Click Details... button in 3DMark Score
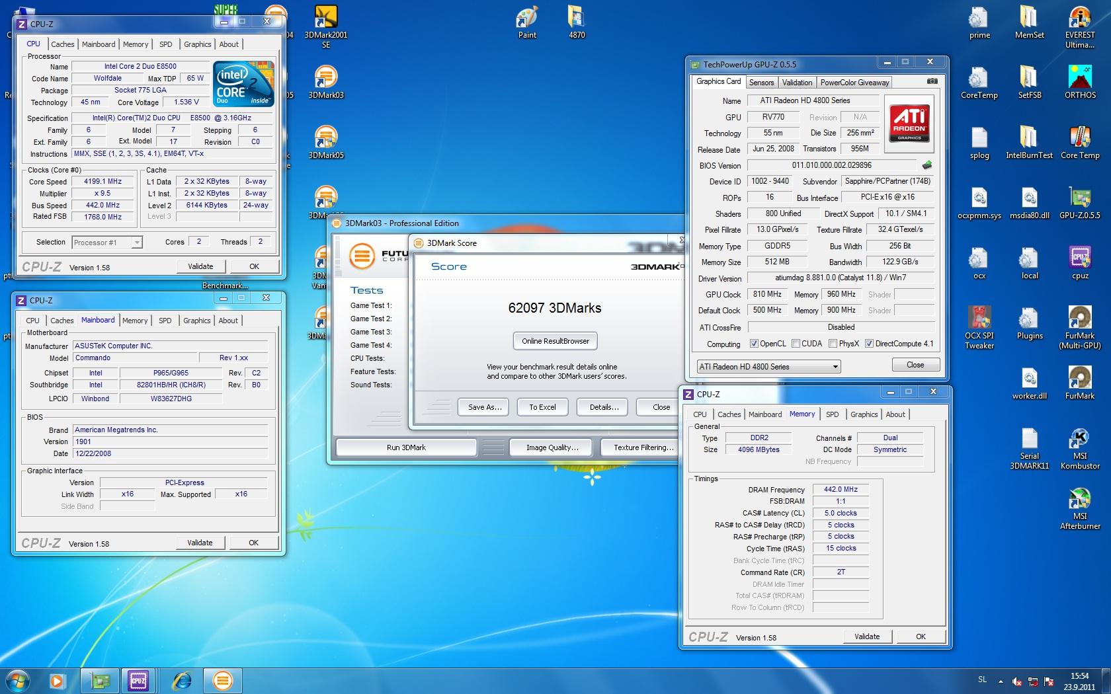The width and height of the screenshot is (1111, 694). [604, 407]
